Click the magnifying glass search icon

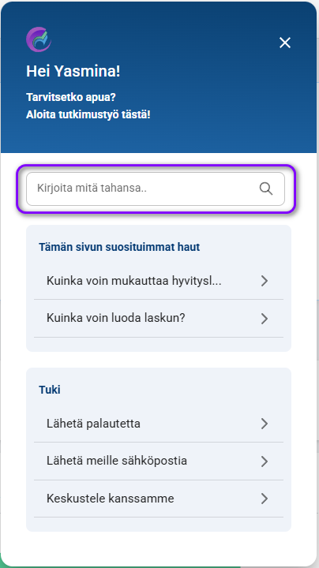266,189
